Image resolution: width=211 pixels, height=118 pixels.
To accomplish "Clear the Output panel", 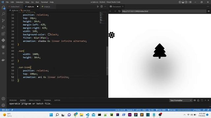I will (195, 100).
